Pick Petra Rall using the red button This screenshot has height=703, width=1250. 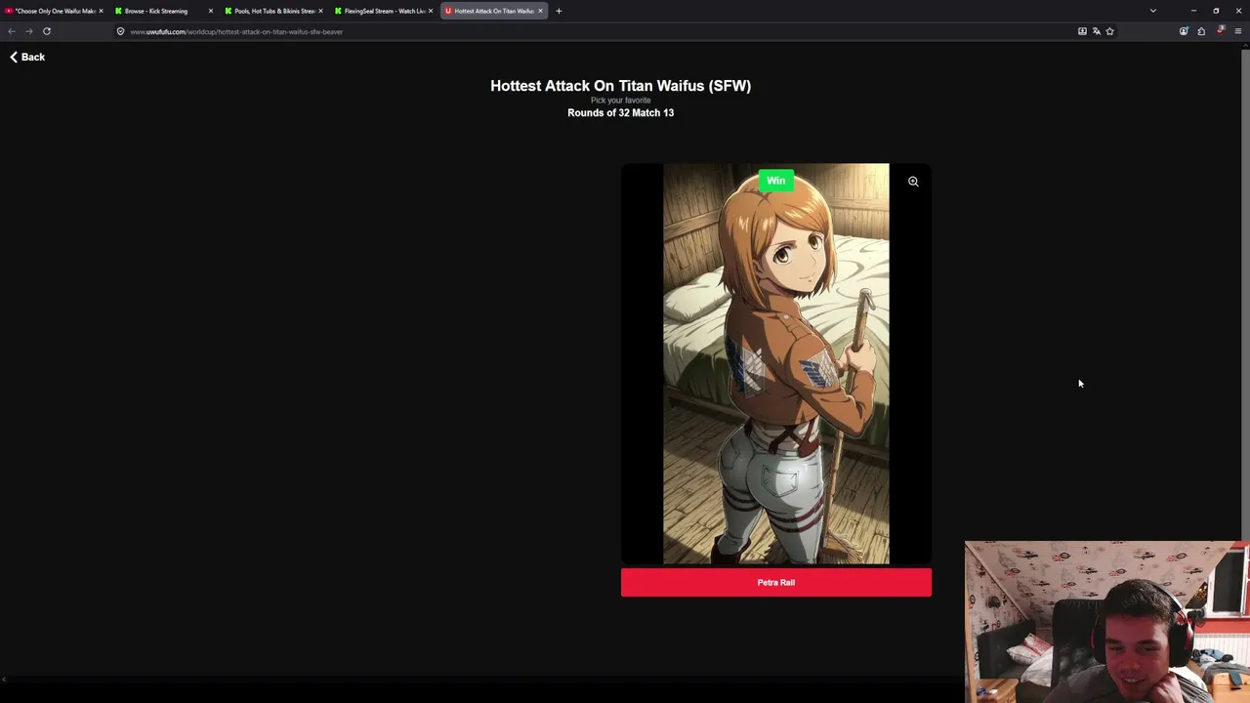776,583
